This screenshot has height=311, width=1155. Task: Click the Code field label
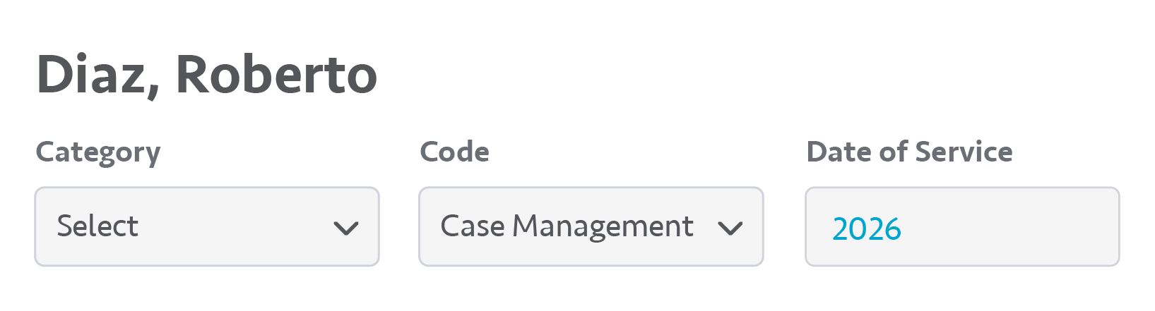(x=454, y=152)
